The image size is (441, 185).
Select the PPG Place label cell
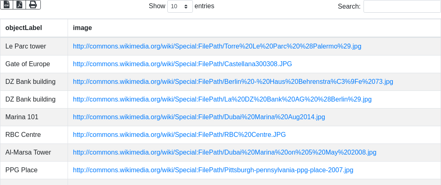point(34,170)
